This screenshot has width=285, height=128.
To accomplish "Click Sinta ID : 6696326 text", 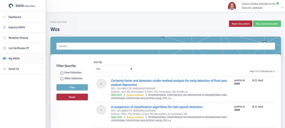I will [x=252, y=8].
